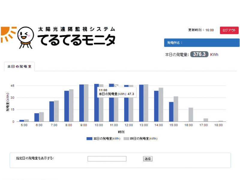The image size is (240, 180).
Task: Click the てるてるモニタ logo title text
Action: point(76,40)
